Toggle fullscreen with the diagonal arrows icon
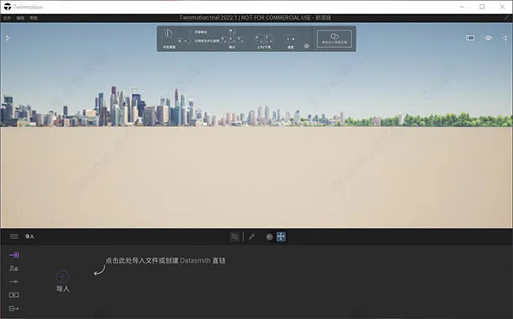This screenshot has width=513, height=319. pyautogui.click(x=507, y=18)
